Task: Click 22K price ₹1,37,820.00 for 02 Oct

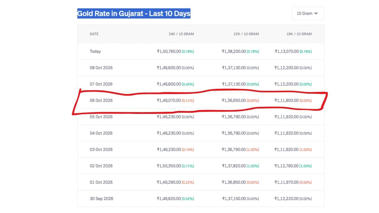Action: tap(234, 166)
